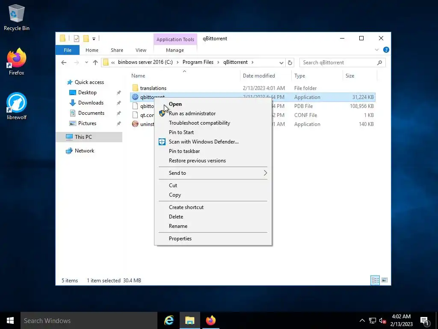Click breadcrumb chevron after Program Files
The width and height of the screenshot is (438, 329).
[x=219, y=63]
